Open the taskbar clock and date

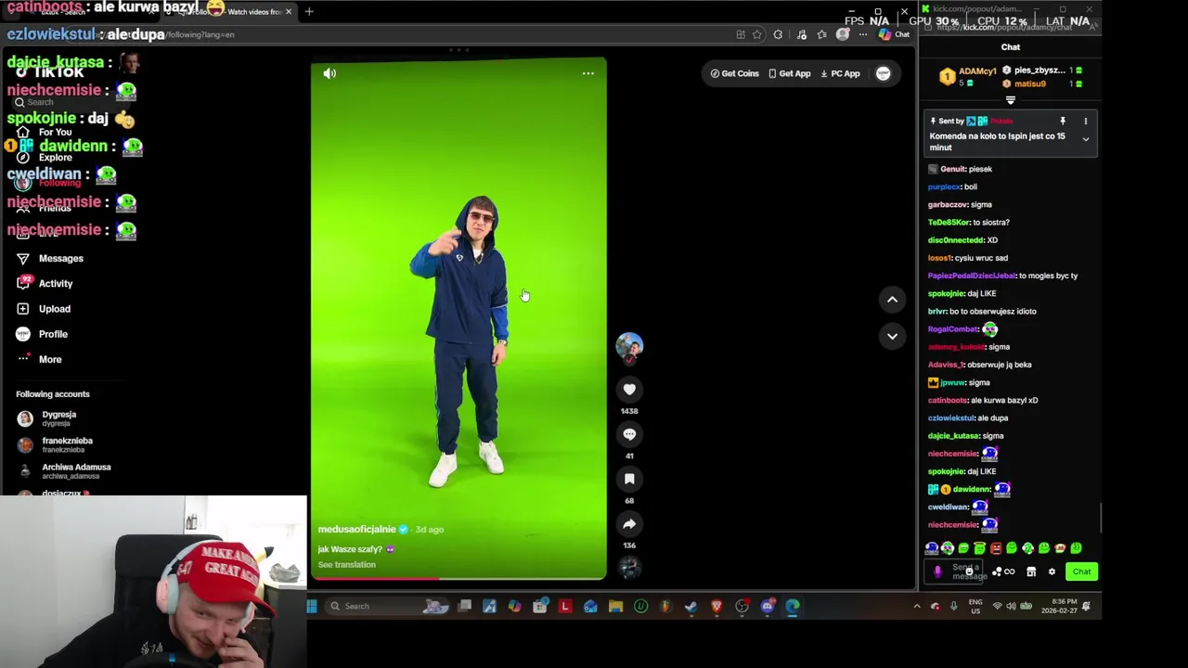tap(1058, 606)
